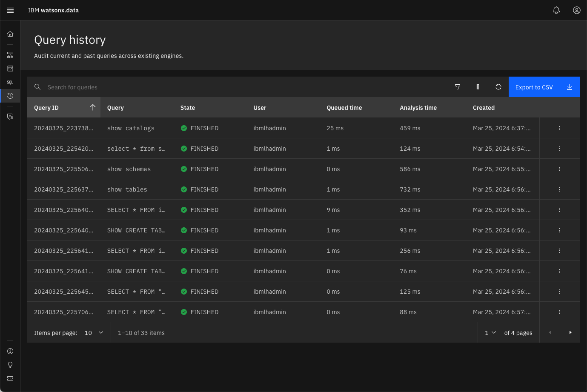The height and width of the screenshot is (392, 587).
Task: Open overflow menu for show schemas row
Action: [x=560, y=169]
